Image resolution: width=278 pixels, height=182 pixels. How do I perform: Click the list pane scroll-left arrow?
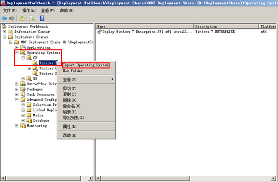pos(98,178)
